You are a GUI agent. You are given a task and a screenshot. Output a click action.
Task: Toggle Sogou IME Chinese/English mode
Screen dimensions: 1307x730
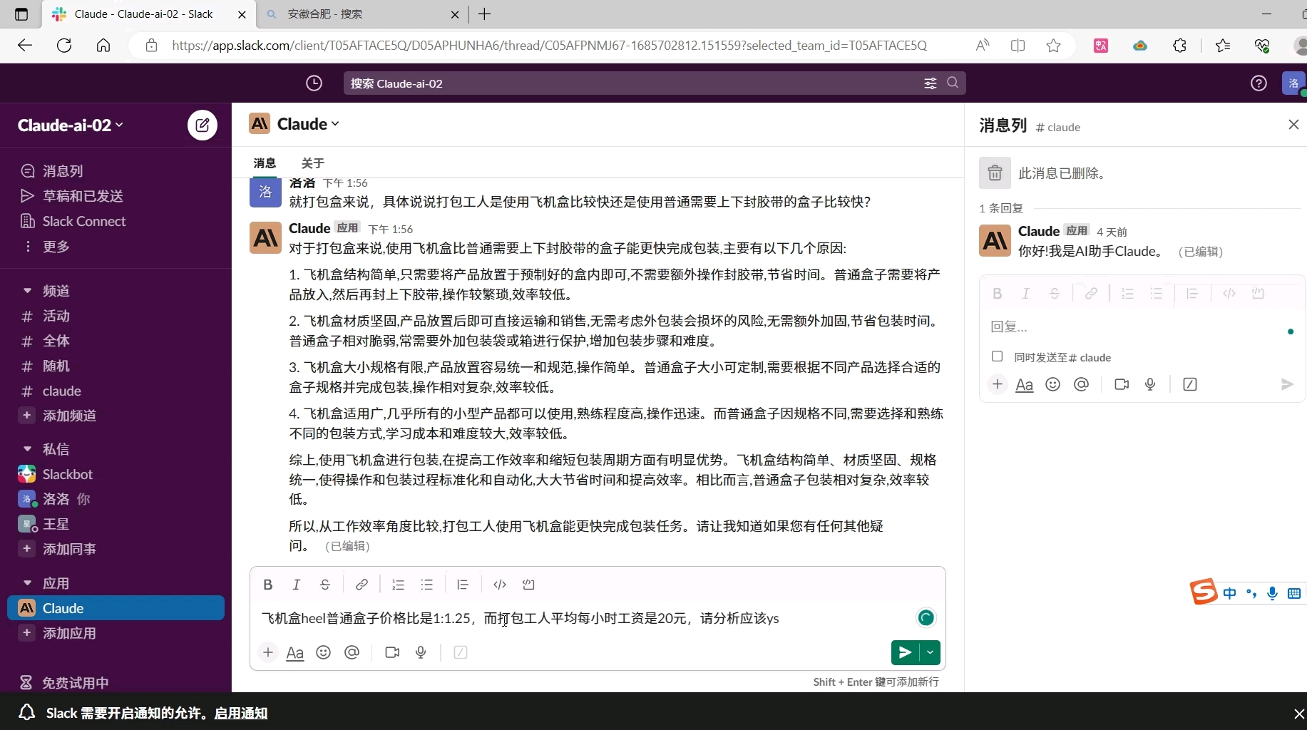point(1229,593)
